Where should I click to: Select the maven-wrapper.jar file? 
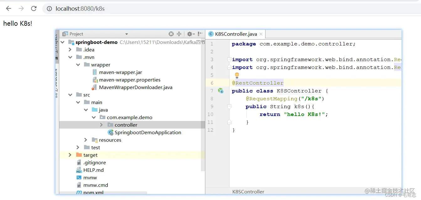121,72
